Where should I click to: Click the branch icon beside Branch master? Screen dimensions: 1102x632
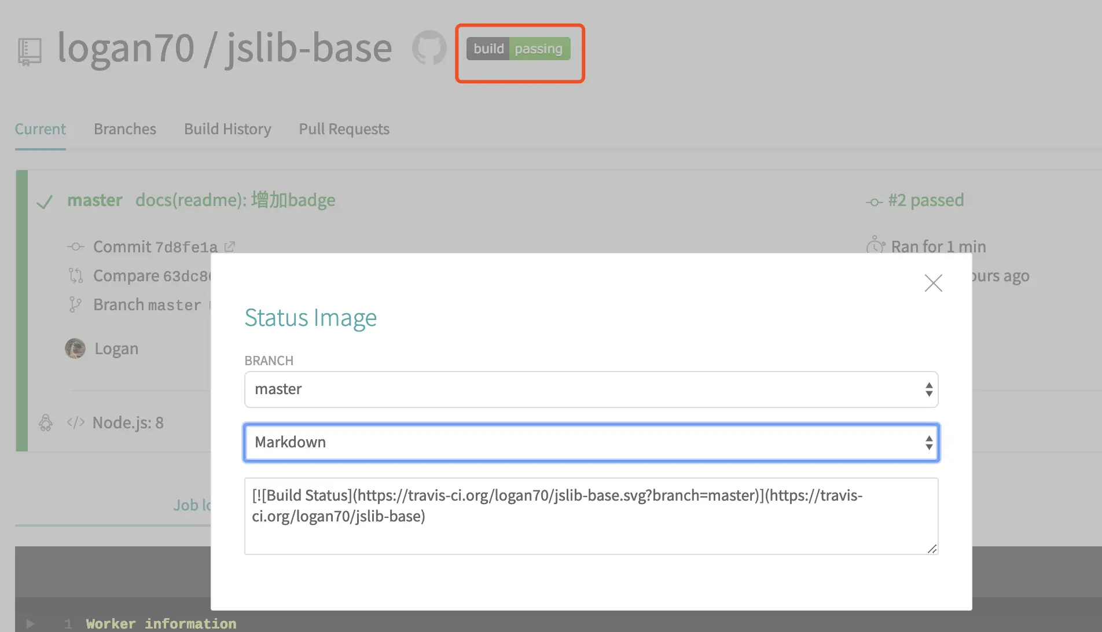coord(75,304)
